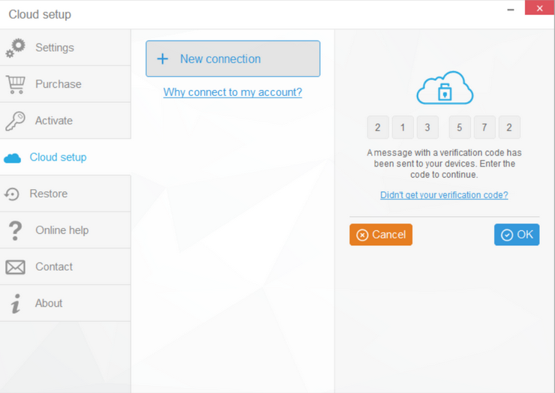
Task: Open 'Why connect to my account?' link
Action: pyautogui.click(x=232, y=92)
